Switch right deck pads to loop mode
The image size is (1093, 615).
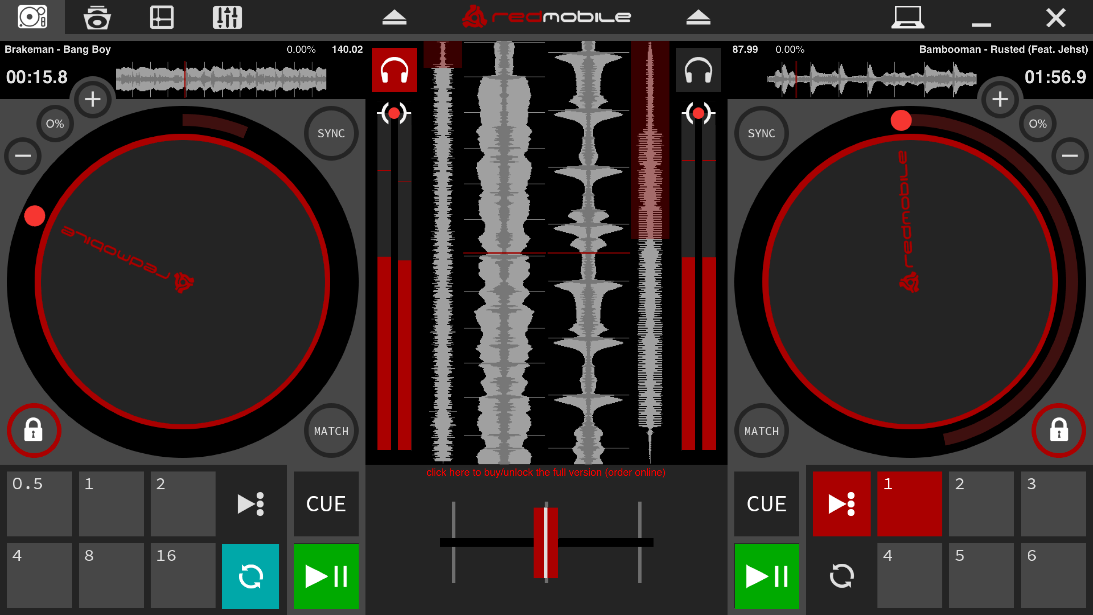click(x=841, y=576)
